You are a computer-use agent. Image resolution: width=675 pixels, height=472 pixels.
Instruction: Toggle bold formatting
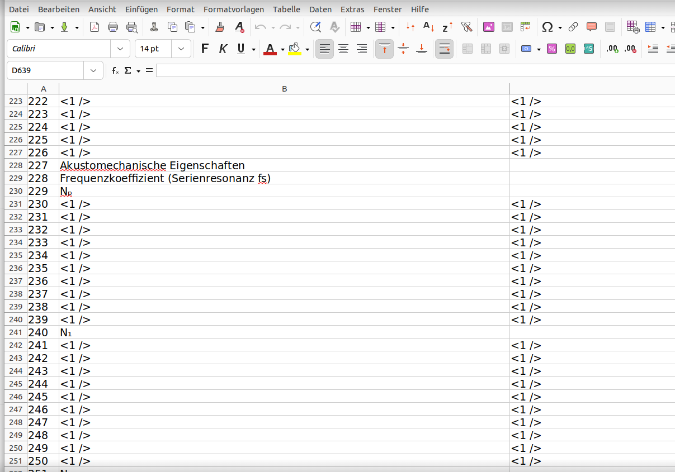point(205,49)
